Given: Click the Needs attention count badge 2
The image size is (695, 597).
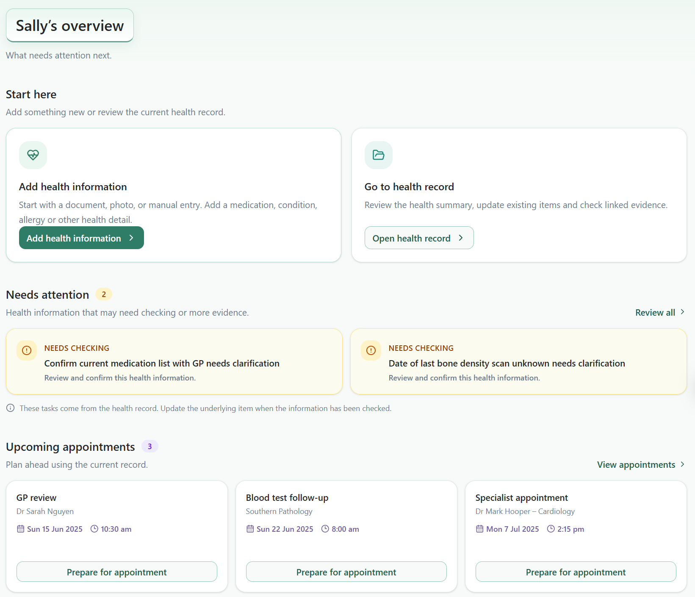Looking at the screenshot, I should (104, 294).
